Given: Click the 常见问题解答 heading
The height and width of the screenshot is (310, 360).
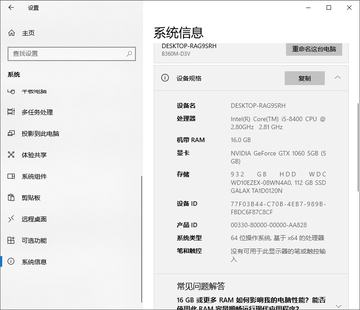Looking at the screenshot, I should tap(201, 286).
